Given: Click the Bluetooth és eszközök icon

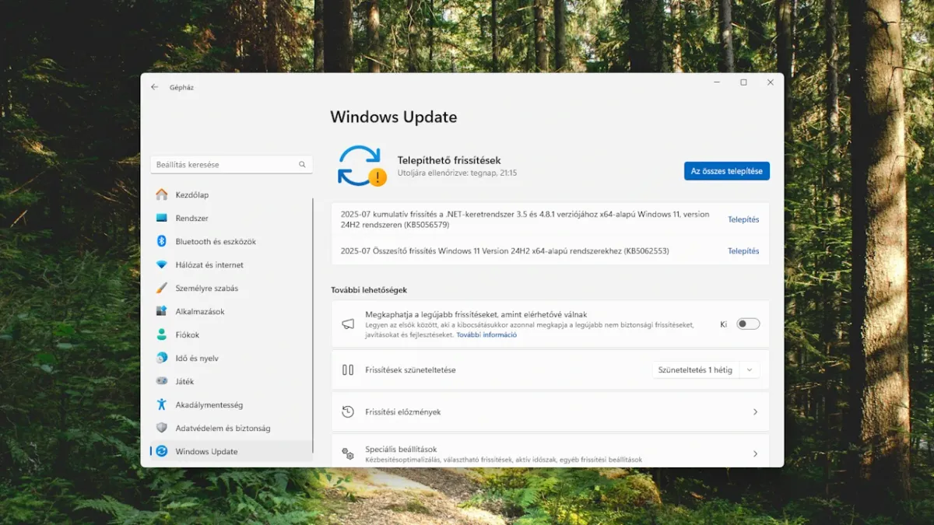Looking at the screenshot, I should [x=162, y=241].
